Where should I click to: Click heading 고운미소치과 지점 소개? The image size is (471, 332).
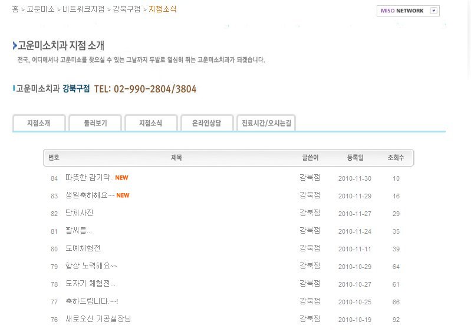[61, 45]
